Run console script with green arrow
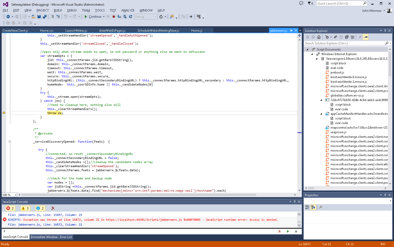The image size is (394, 247). pyautogui.click(x=288, y=231)
